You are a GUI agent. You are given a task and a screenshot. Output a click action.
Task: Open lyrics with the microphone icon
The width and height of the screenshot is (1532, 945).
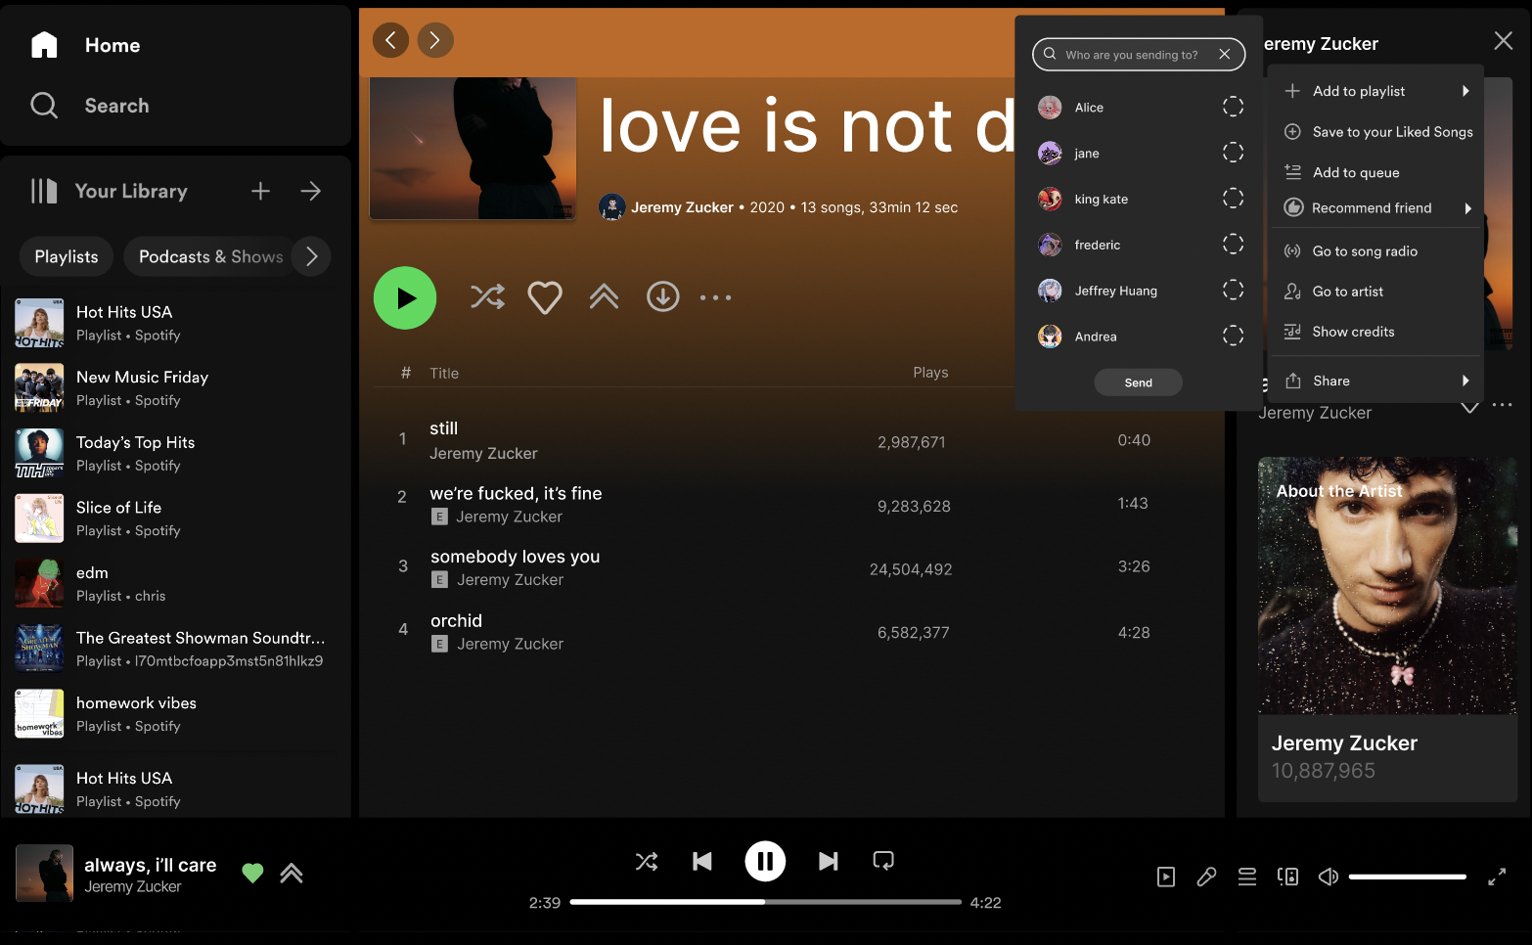coord(1206,877)
